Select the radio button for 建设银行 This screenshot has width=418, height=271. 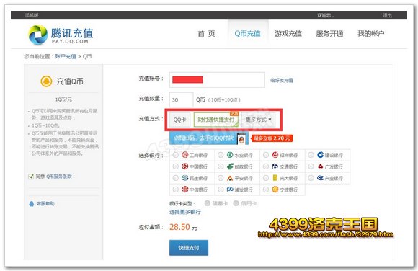click(x=311, y=155)
